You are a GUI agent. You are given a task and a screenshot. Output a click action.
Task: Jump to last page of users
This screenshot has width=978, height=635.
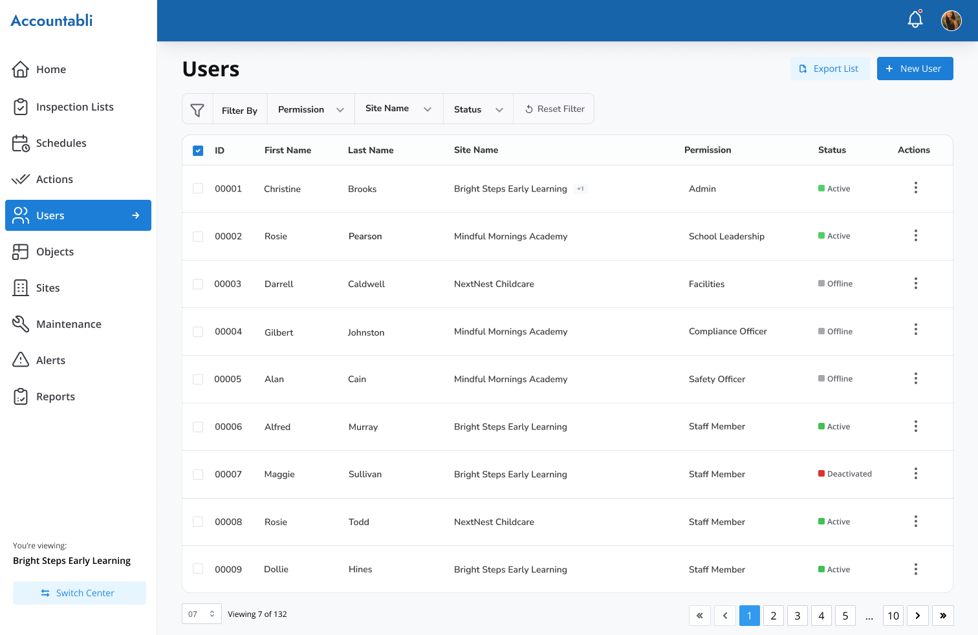[x=943, y=616]
